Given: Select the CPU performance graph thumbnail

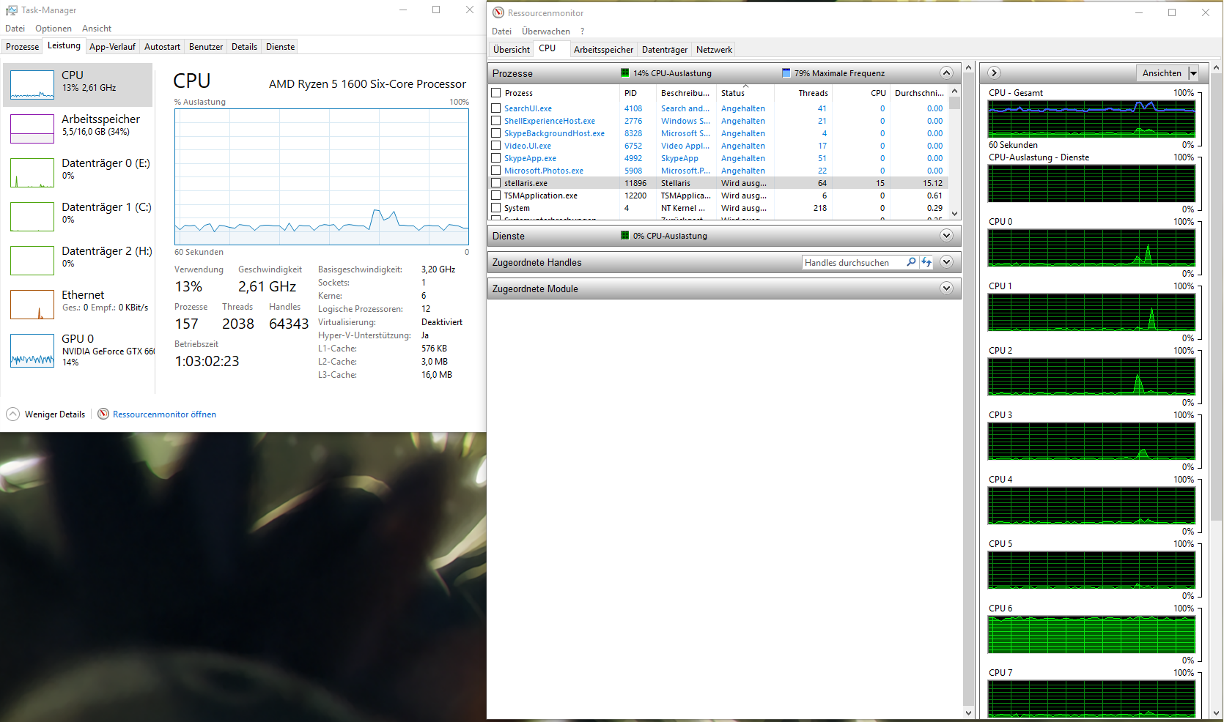Looking at the screenshot, I should click(32, 85).
